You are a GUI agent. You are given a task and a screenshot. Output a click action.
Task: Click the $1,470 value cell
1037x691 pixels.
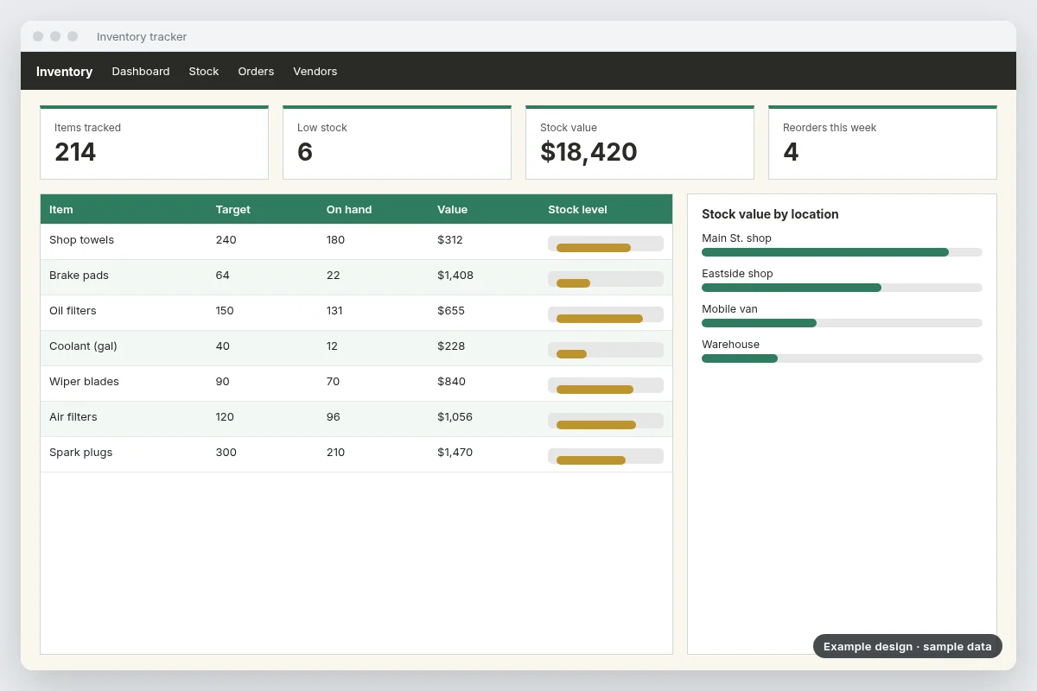tap(455, 453)
